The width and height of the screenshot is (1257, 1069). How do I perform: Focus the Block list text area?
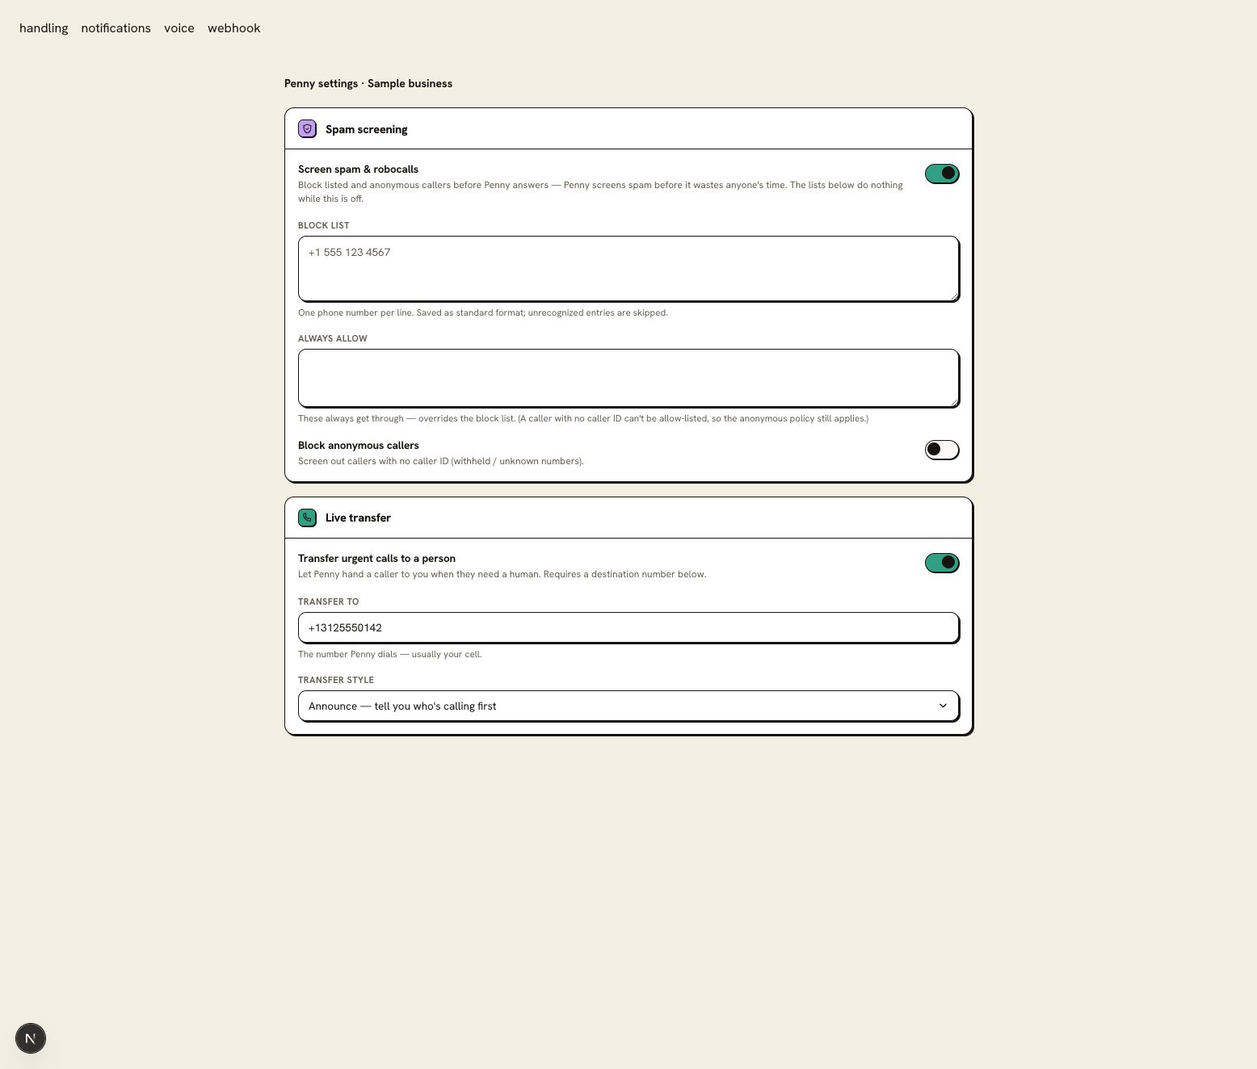point(628,269)
